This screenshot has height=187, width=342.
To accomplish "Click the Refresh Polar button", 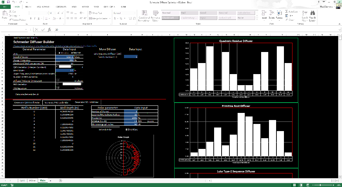I will pos(105,129).
